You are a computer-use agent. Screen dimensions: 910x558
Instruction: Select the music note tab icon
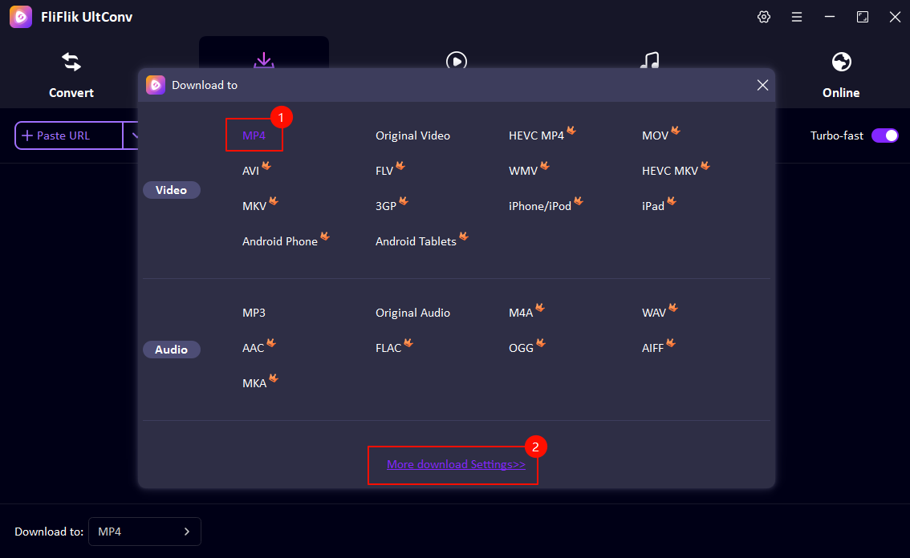coord(649,60)
